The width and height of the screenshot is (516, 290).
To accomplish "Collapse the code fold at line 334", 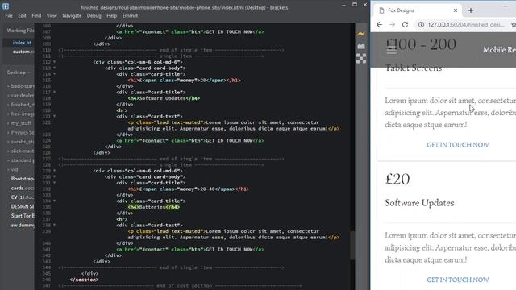I will 54,201.
